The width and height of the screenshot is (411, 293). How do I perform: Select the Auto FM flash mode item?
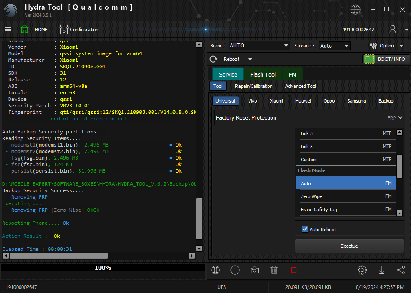click(x=346, y=183)
